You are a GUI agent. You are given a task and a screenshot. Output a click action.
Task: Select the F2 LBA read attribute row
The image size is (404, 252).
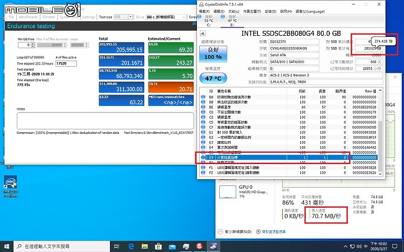point(288,172)
